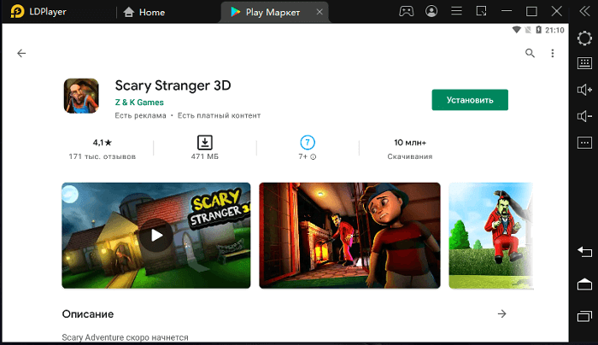
Task: Click the Есть платный контент label
Action: (x=219, y=115)
